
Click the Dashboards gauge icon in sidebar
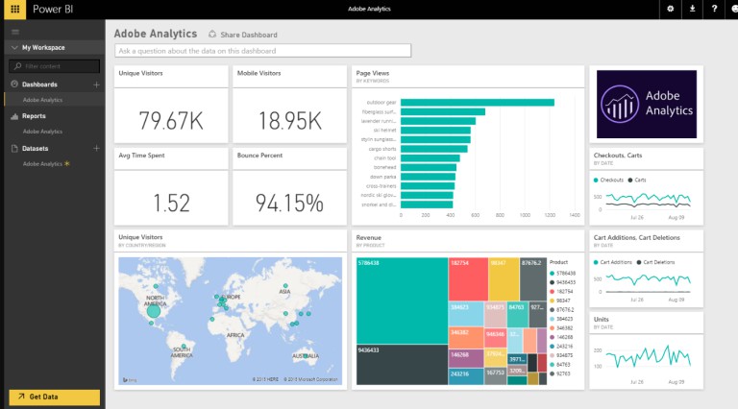click(14, 84)
